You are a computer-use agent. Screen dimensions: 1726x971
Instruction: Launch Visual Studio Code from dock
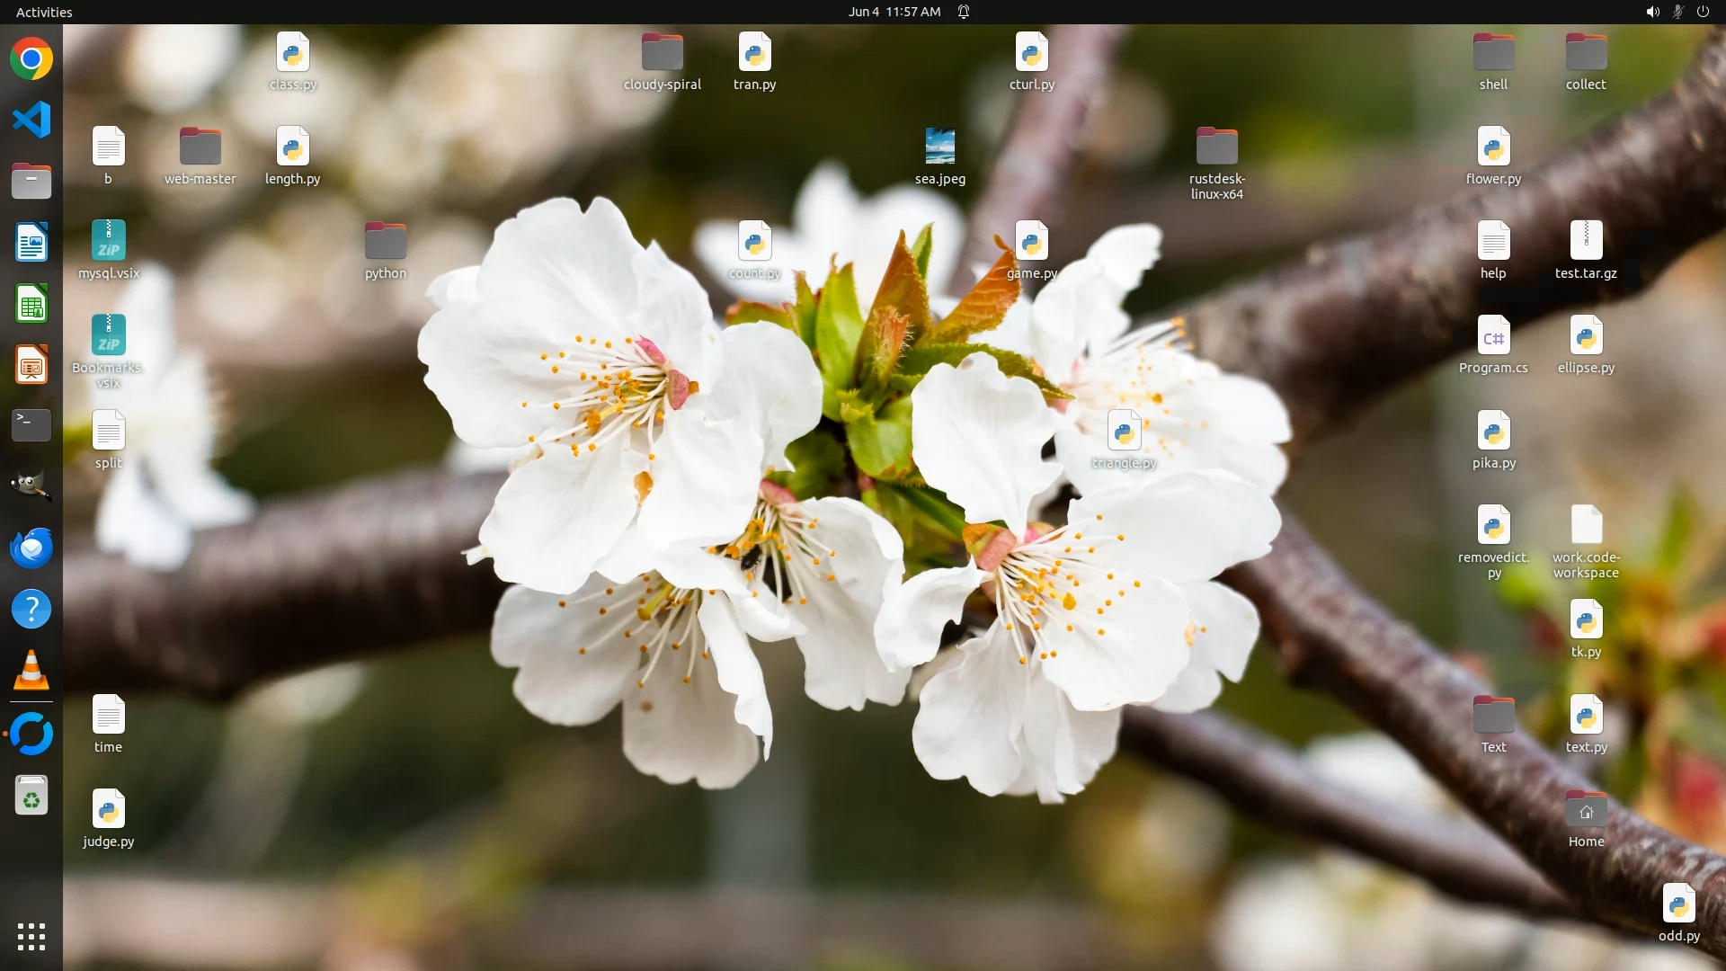31,120
